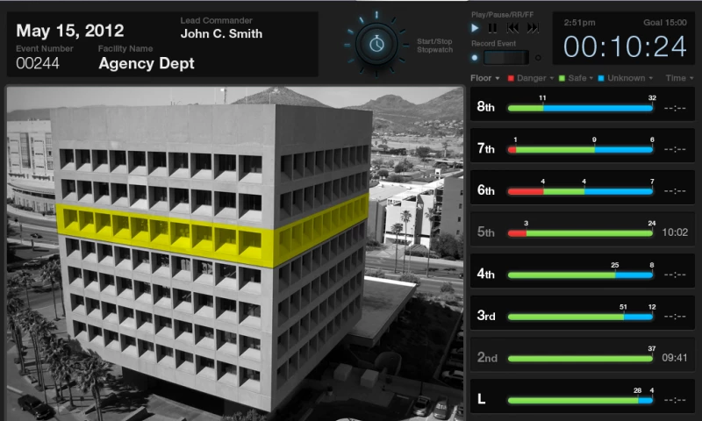The image size is (702, 421).
Task: Click the blue record indicator dot
Action: tap(475, 58)
